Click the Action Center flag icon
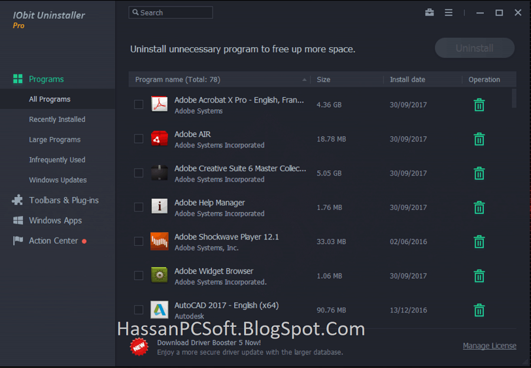Viewport: 531px width, 368px height. 18,241
